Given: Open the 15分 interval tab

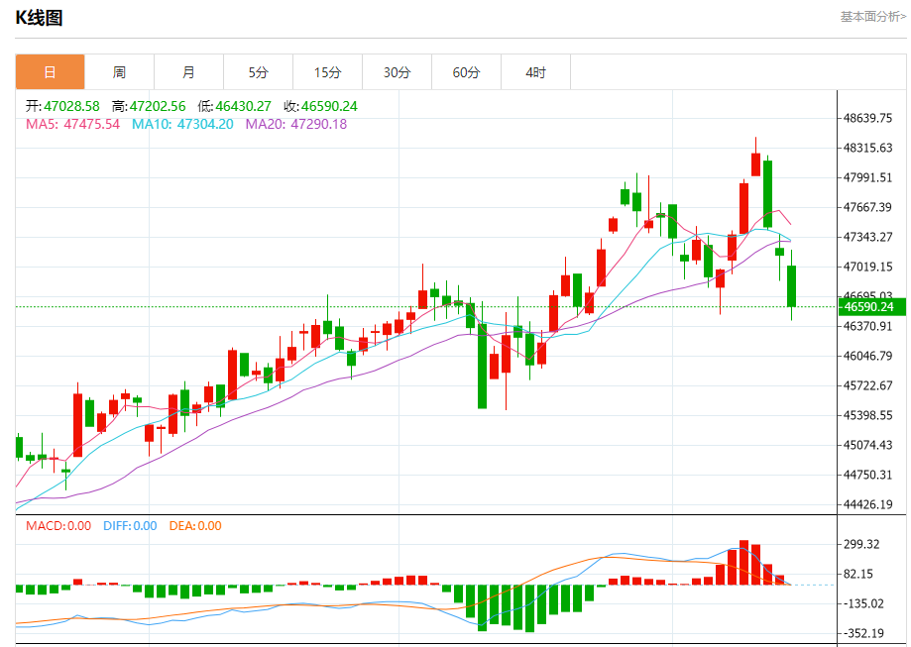Looking at the screenshot, I should (x=328, y=72).
